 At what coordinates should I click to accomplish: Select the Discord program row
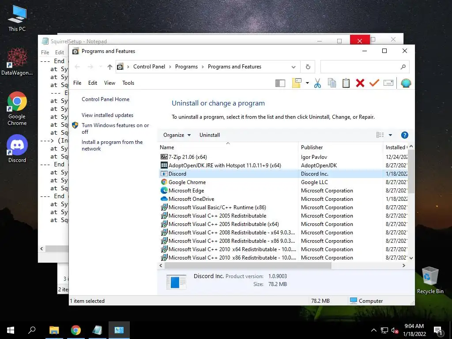[283, 174]
